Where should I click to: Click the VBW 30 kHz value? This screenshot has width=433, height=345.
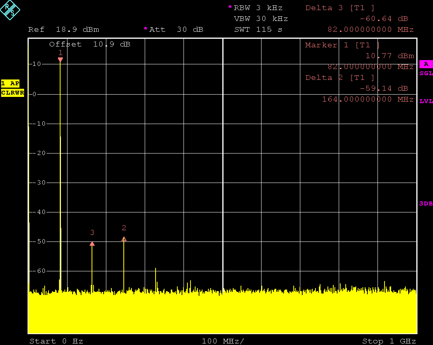(x=261, y=18)
